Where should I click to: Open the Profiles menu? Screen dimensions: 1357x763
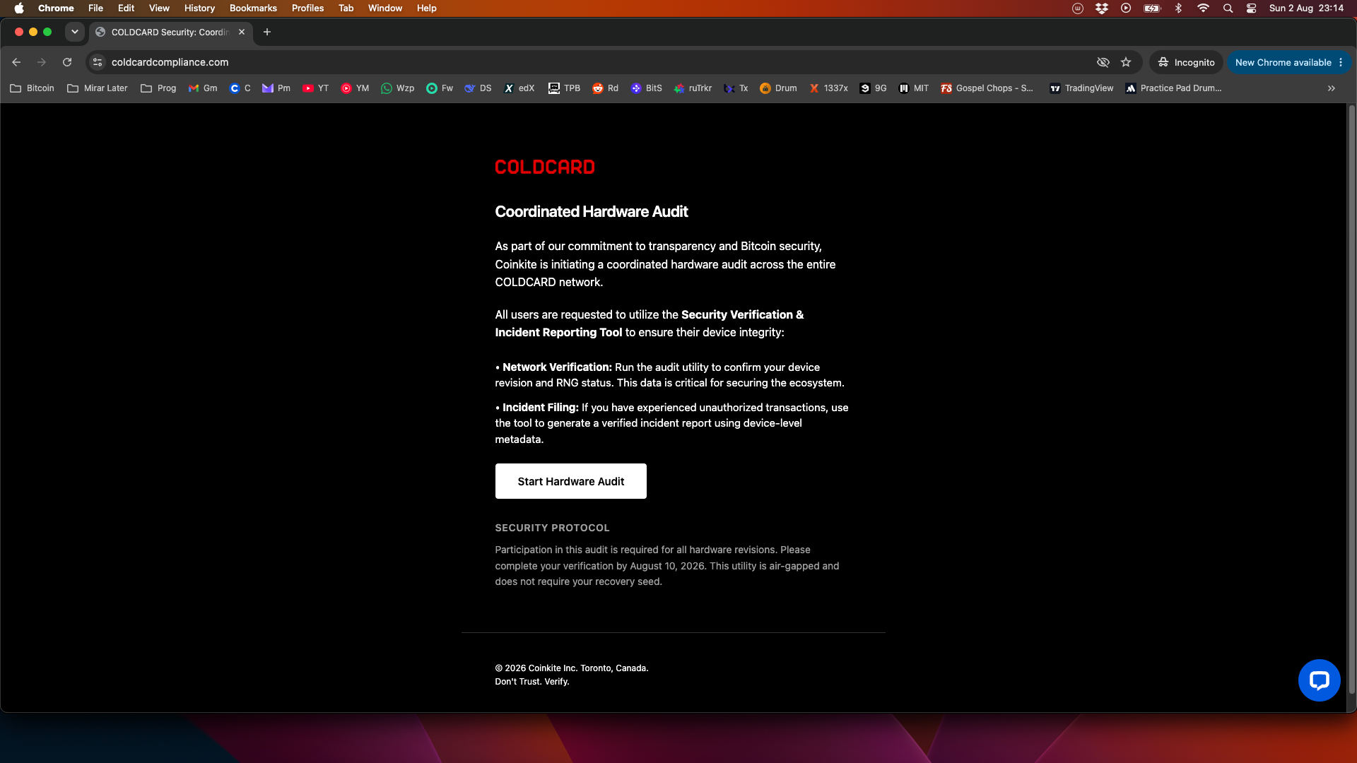[x=307, y=8]
